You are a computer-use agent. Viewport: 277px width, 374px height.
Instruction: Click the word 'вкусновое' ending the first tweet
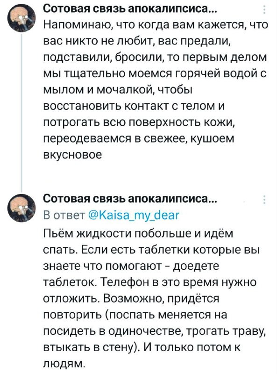coord(73,155)
